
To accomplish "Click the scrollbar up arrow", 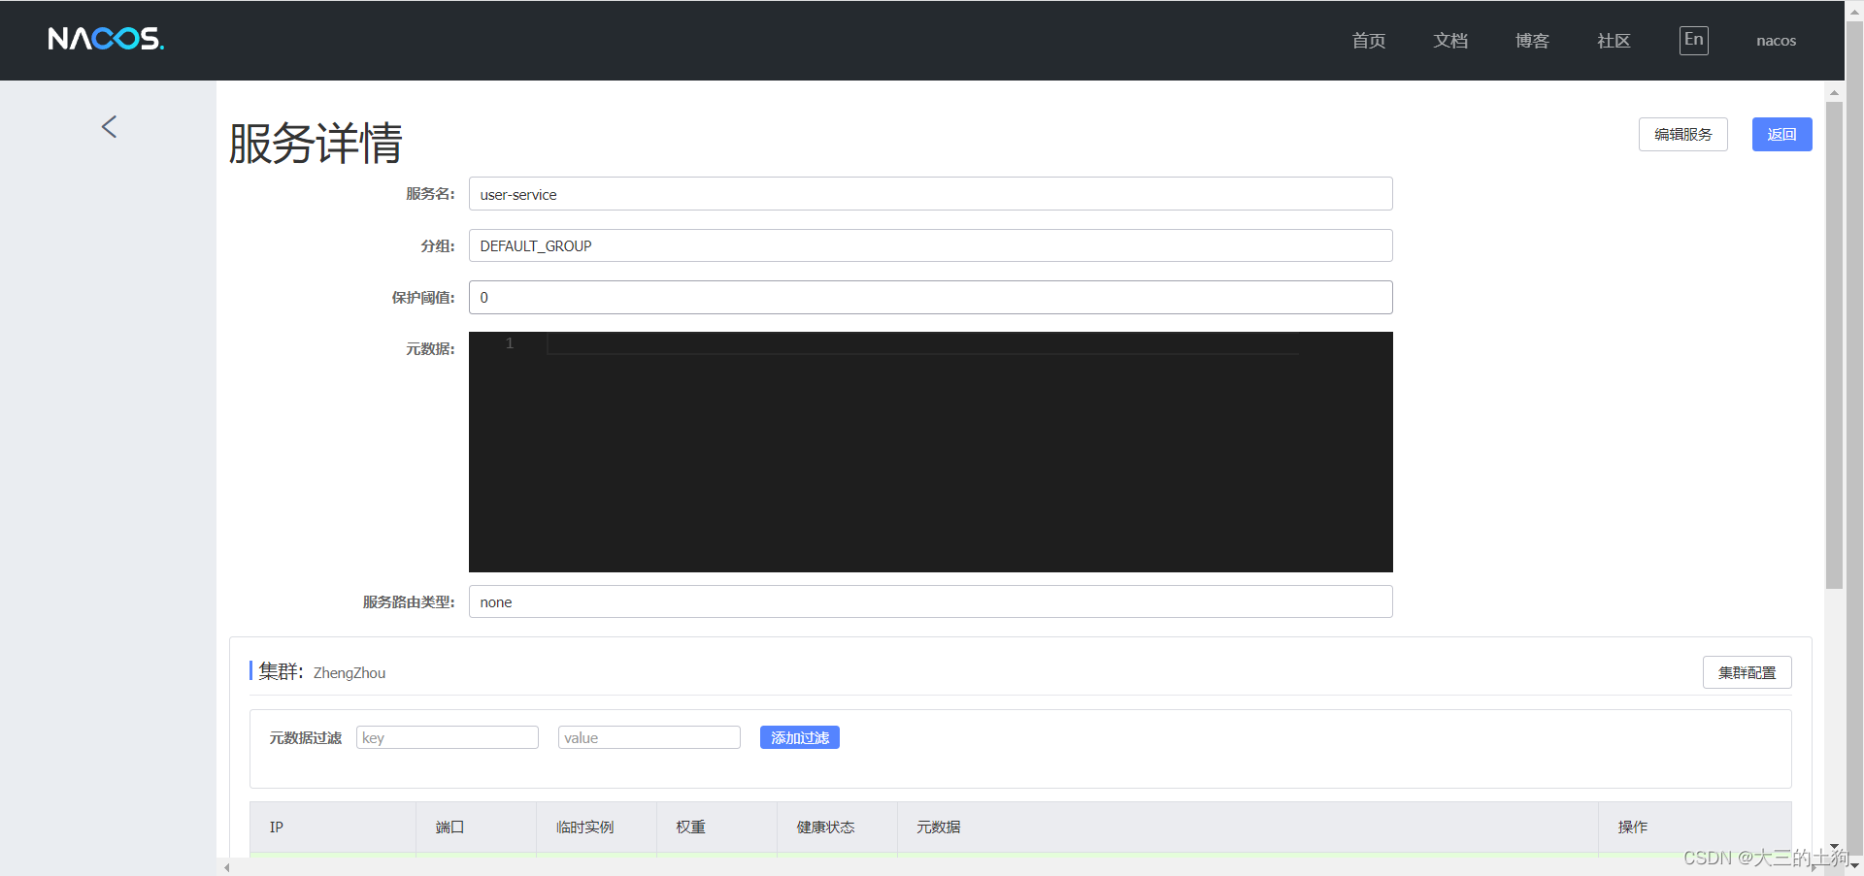I will tap(1834, 93).
